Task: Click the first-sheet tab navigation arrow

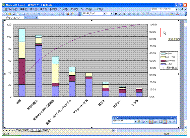Action: [4, 130]
